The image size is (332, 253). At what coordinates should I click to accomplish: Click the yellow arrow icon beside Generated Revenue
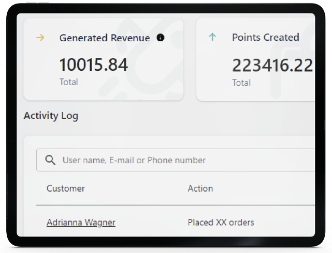coord(40,38)
